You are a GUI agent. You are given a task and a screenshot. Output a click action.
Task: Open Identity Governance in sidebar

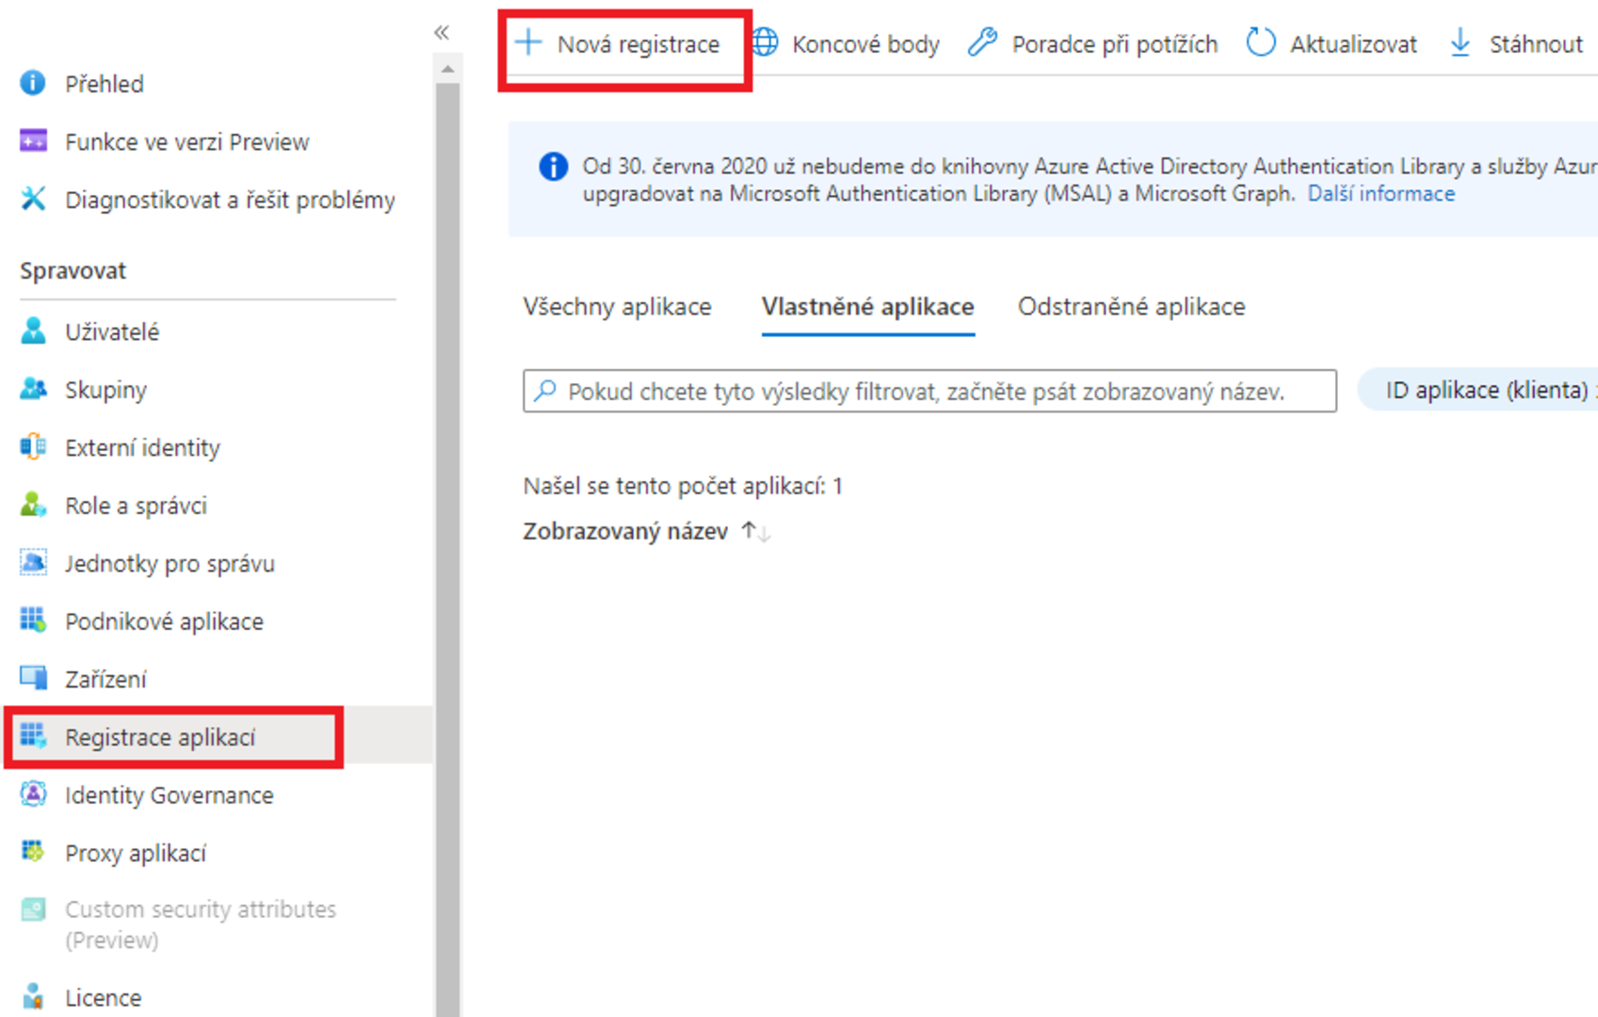tap(169, 796)
